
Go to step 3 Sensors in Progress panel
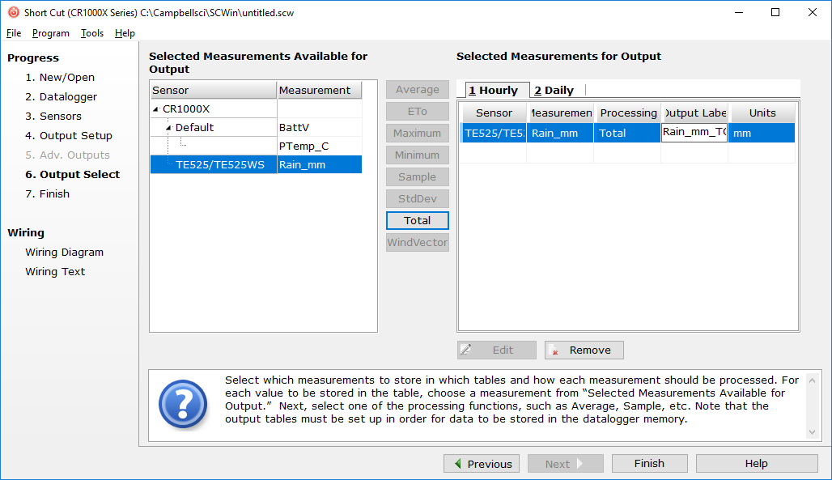(54, 116)
